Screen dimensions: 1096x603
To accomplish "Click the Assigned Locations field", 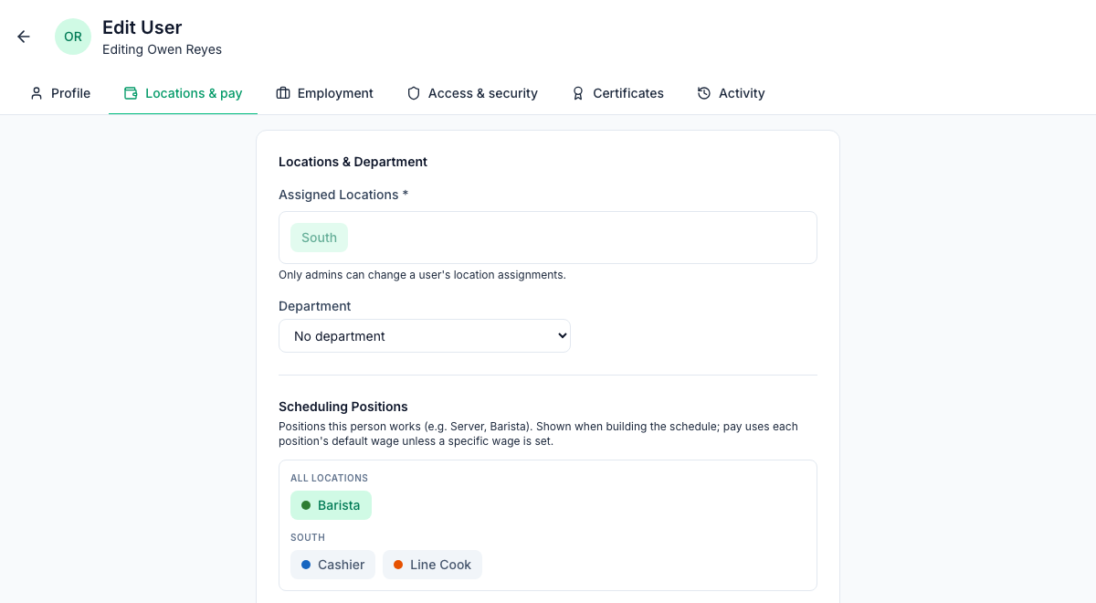I will (x=548, y=238).
